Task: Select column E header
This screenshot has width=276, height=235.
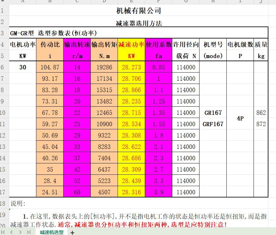Action: coord(131,2)
